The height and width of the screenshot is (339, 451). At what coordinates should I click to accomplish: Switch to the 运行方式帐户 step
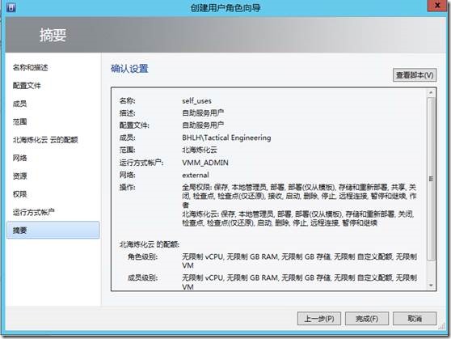tap(34, 212)
